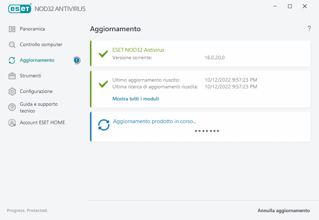Go to Controllo computer

click(41, 45)
